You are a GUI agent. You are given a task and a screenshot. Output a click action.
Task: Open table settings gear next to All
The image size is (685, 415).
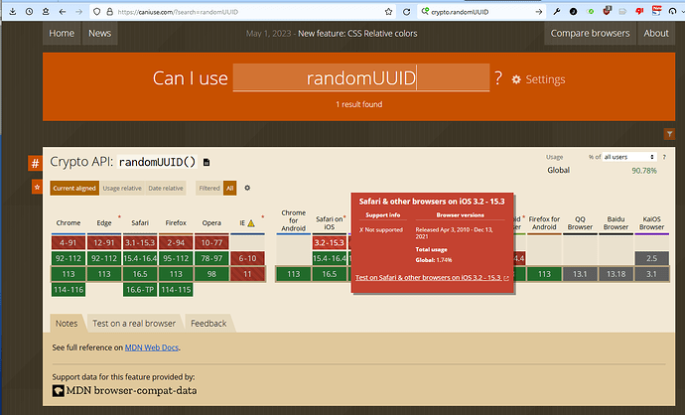(247, 188)
